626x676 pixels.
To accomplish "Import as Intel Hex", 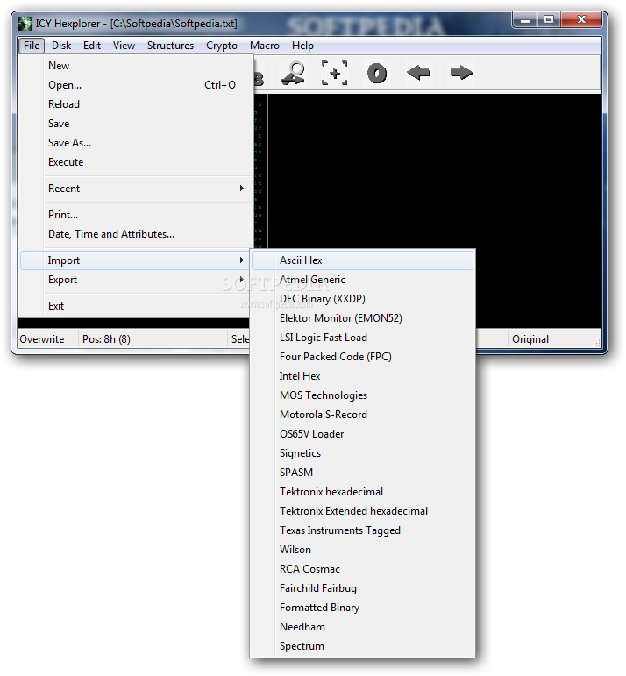I will 363,376.
